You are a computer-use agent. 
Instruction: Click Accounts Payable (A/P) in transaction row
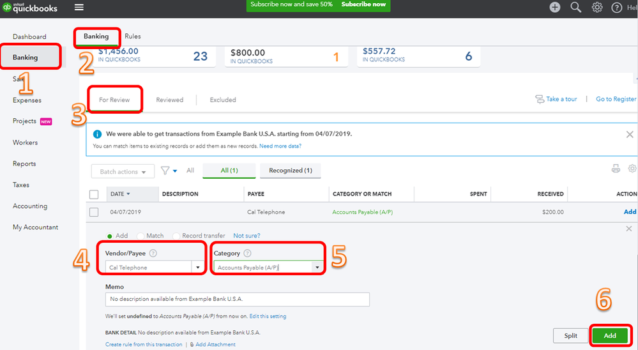click(363, 212)
